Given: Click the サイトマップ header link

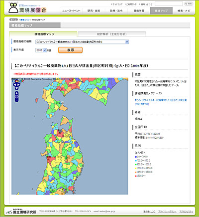Looking at the screenshot, I should (117, 4).
